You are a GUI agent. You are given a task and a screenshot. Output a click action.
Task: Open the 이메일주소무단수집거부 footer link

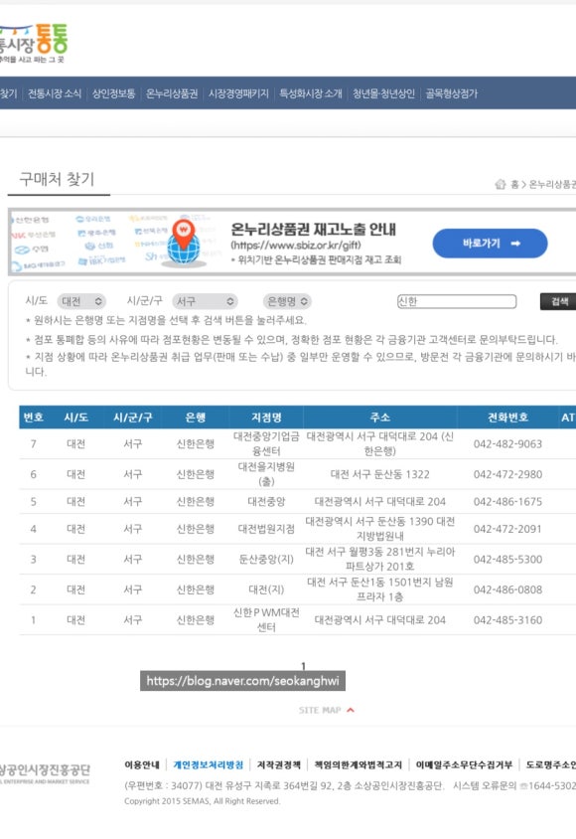click(464, 764)
